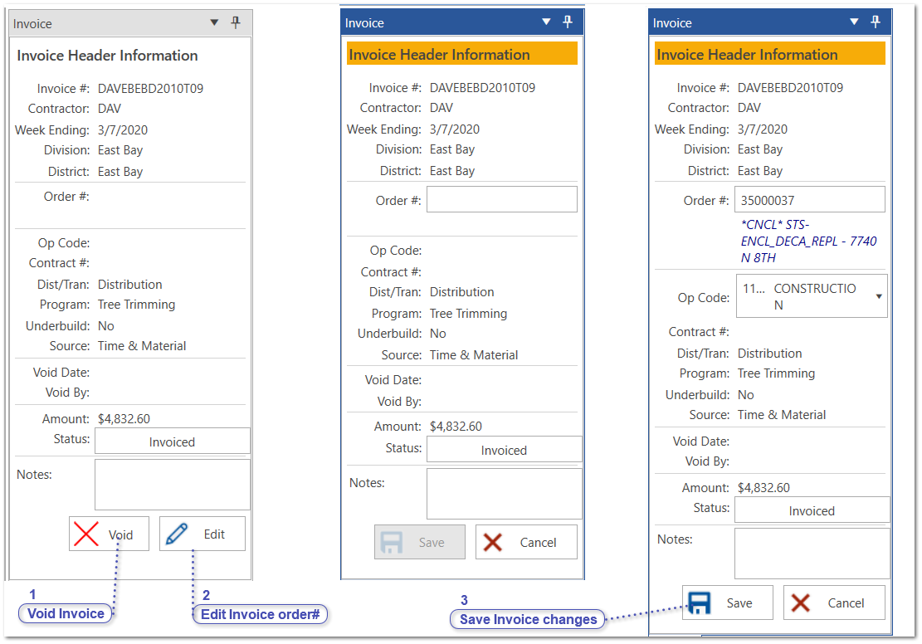Select the Order # field containing 35000037
The image size is (922, 644).
[809, 200]
